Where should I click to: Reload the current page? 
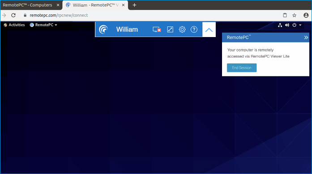tap(13, 15)
